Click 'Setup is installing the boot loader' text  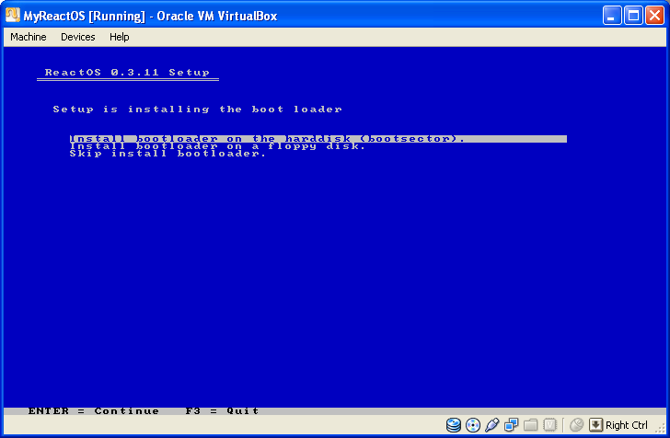197,109
